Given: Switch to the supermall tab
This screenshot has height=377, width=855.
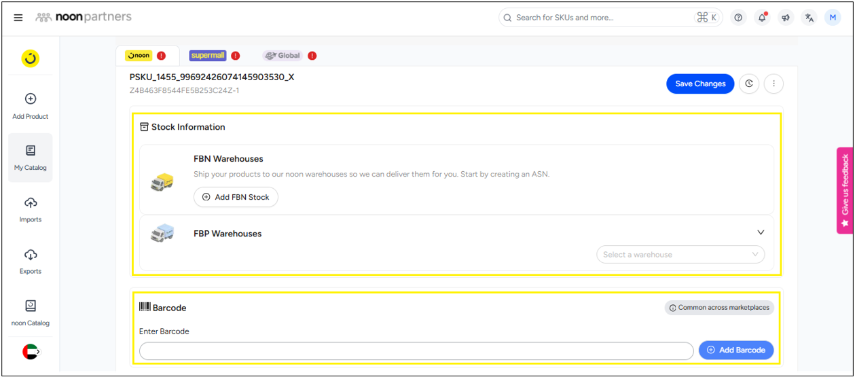Looking at the screenshot, I should [208, 56].
